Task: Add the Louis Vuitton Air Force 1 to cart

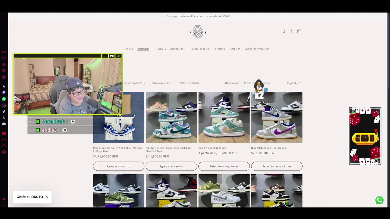Action: point(119,166)
